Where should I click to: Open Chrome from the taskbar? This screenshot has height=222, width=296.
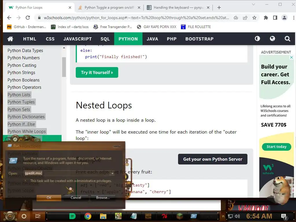88,216
